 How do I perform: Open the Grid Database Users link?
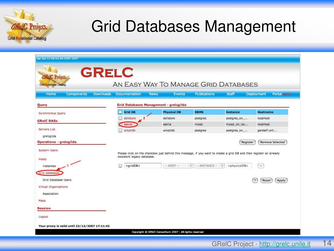pyautogui.click(x=57, y=180)
